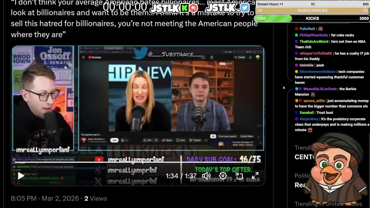Viewport: 370px width, 208px height.
Task: Open chat user TheKidsAreWeird
Action: point(314,42)
